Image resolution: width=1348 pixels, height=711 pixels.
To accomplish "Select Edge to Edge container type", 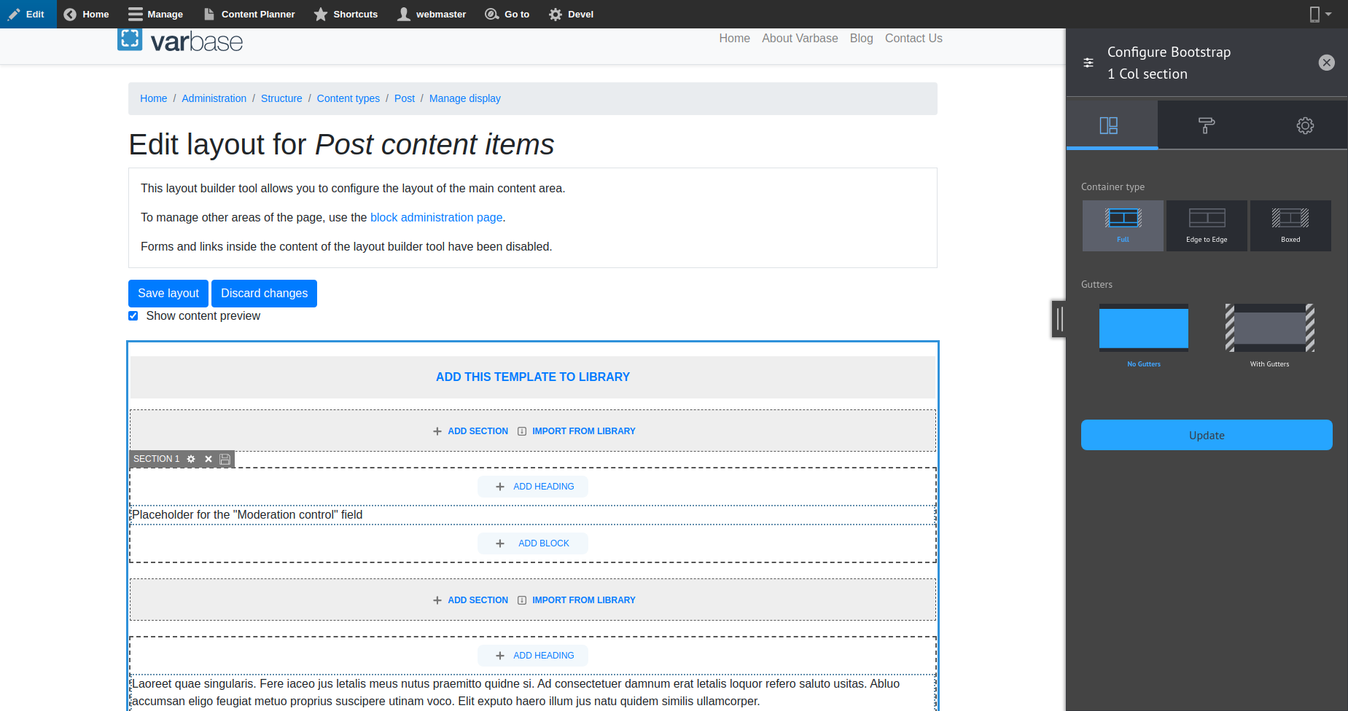I will coord(1207,226).
